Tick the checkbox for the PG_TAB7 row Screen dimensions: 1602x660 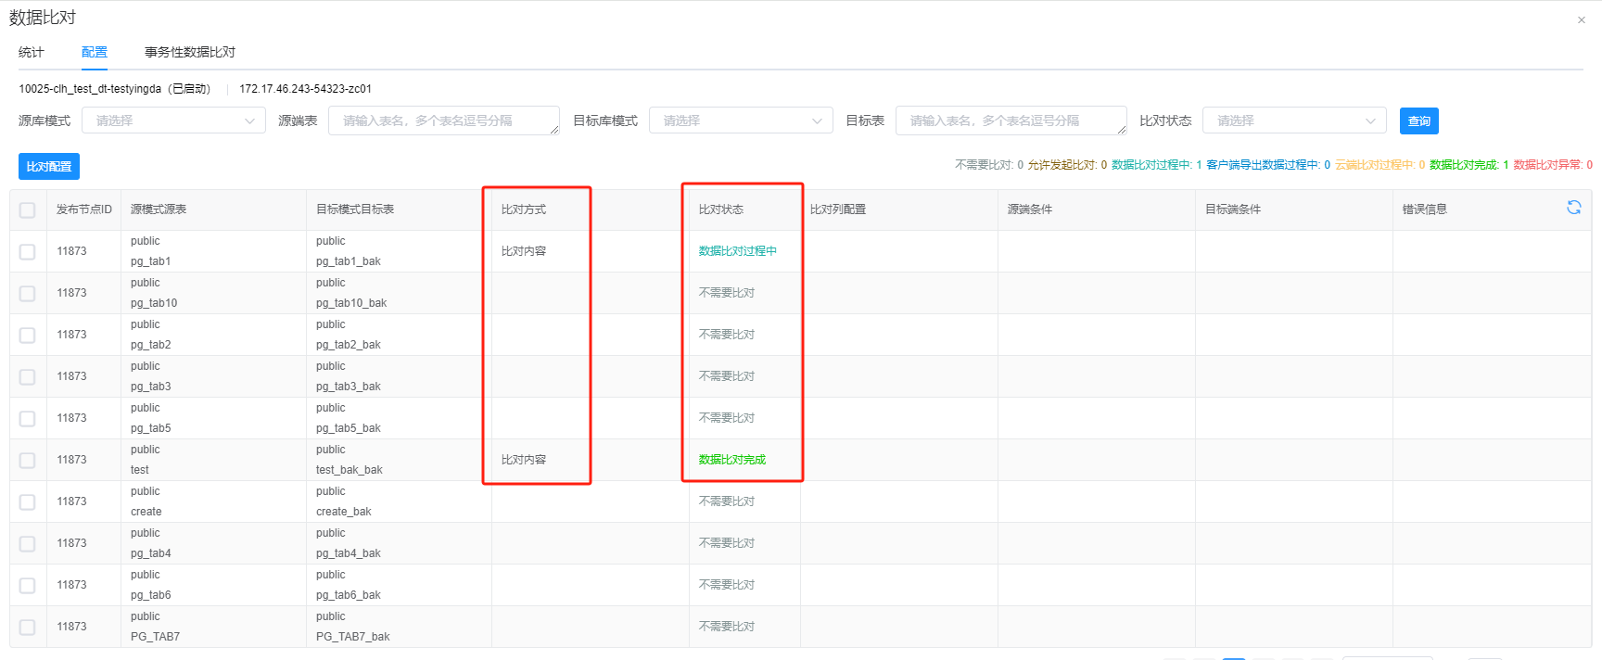tap(28, 628)
